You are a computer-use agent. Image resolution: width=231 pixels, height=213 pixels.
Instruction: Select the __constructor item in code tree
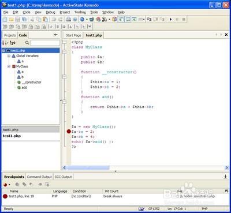click(31, 83)
